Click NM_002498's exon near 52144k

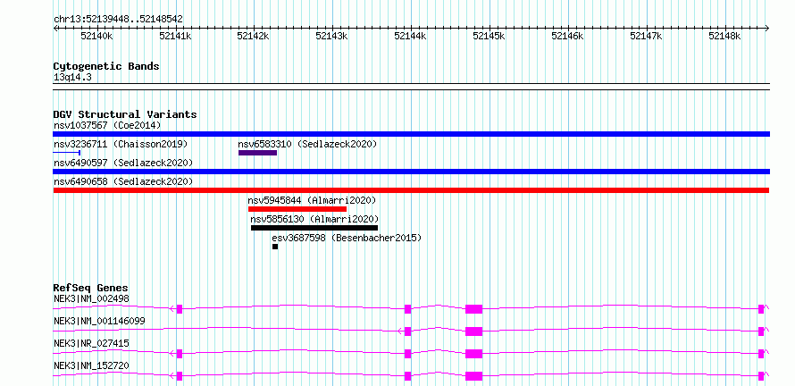407,309
